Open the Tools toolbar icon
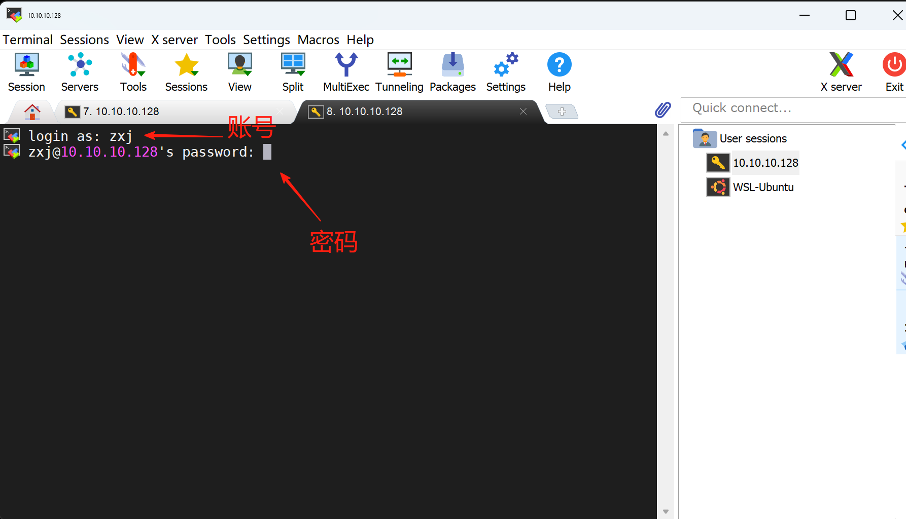 coord(133,72)
